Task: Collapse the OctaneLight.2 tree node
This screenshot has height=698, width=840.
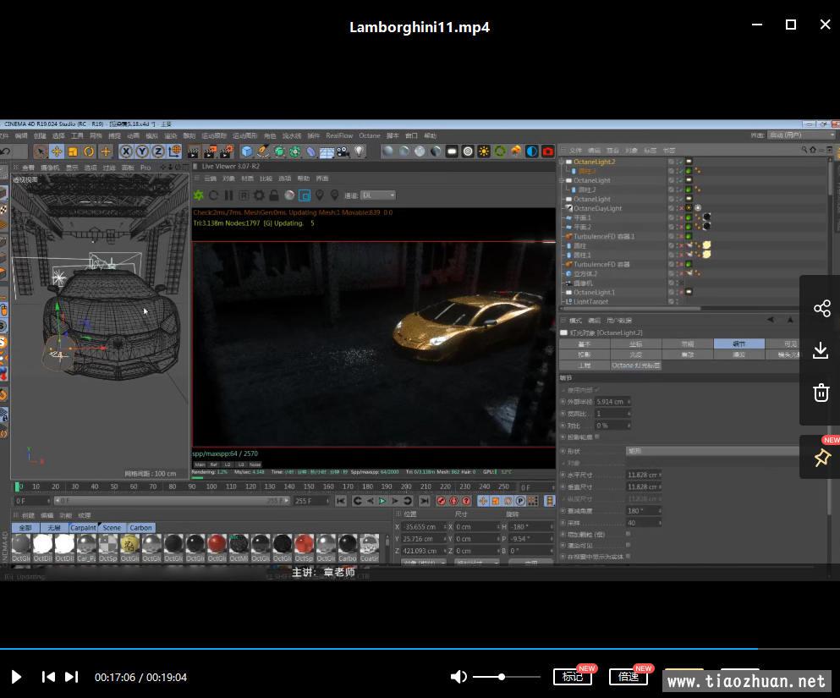Action: (562, 162)
